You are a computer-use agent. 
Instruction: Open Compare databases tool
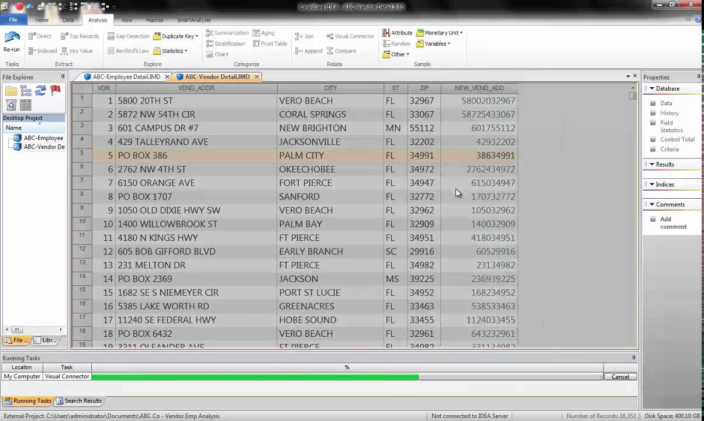click(x=341, y=51)
